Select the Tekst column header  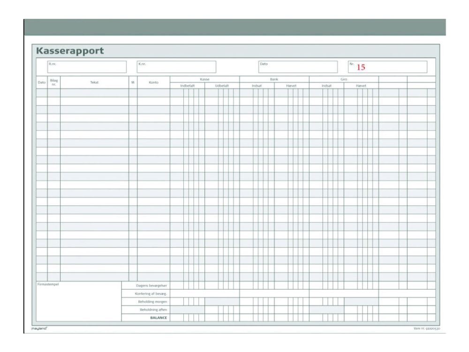(x=94, y=83)
